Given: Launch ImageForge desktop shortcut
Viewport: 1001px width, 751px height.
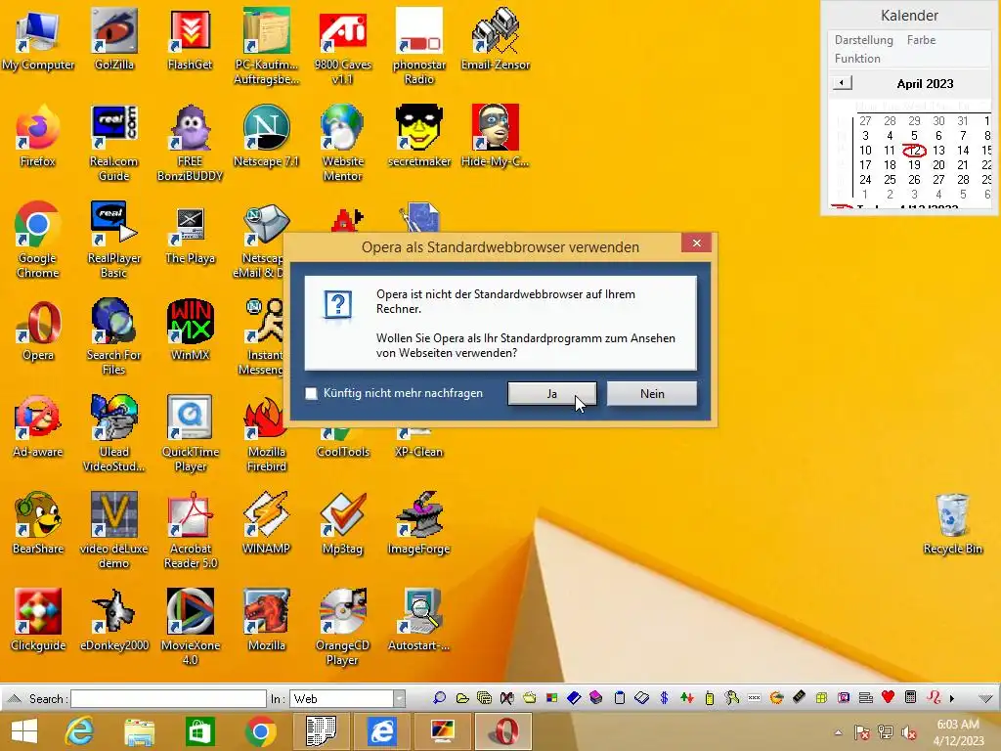Looking at the screenshot, I should pyautogui.click(x=418, y=524).
